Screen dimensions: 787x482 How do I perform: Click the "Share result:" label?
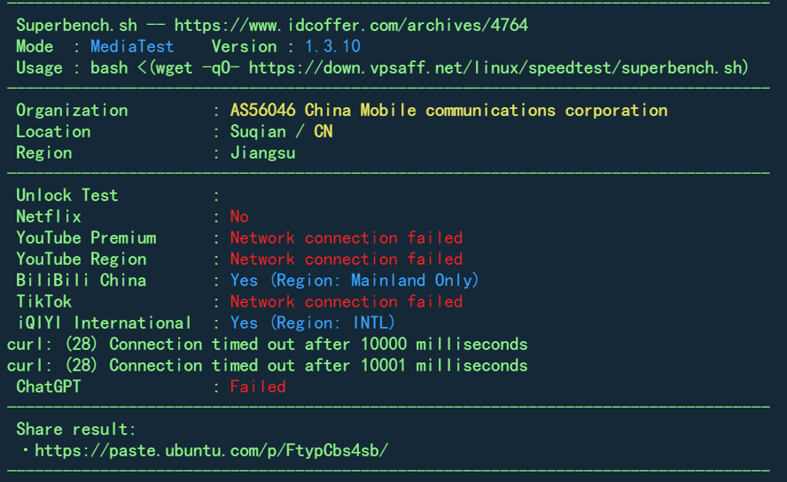point(76,429)
